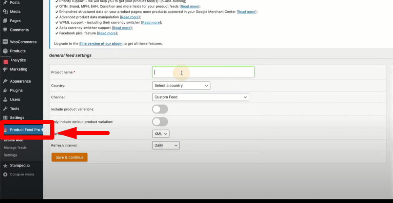This screenshot has width=393, height=203.
Task: Enable Include product variations toggle
Action: (160, 109)
